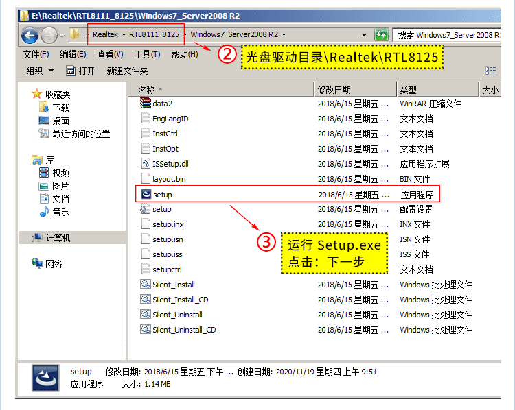Viewport: 515px width, 410px height.
Task: Open the 文件(F) menu
Action: [36, 54]
